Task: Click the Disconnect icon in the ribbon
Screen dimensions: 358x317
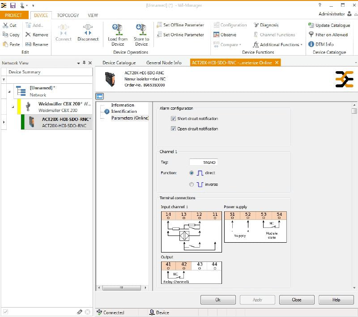Action: pyautogui.click(x=88, y=30)
